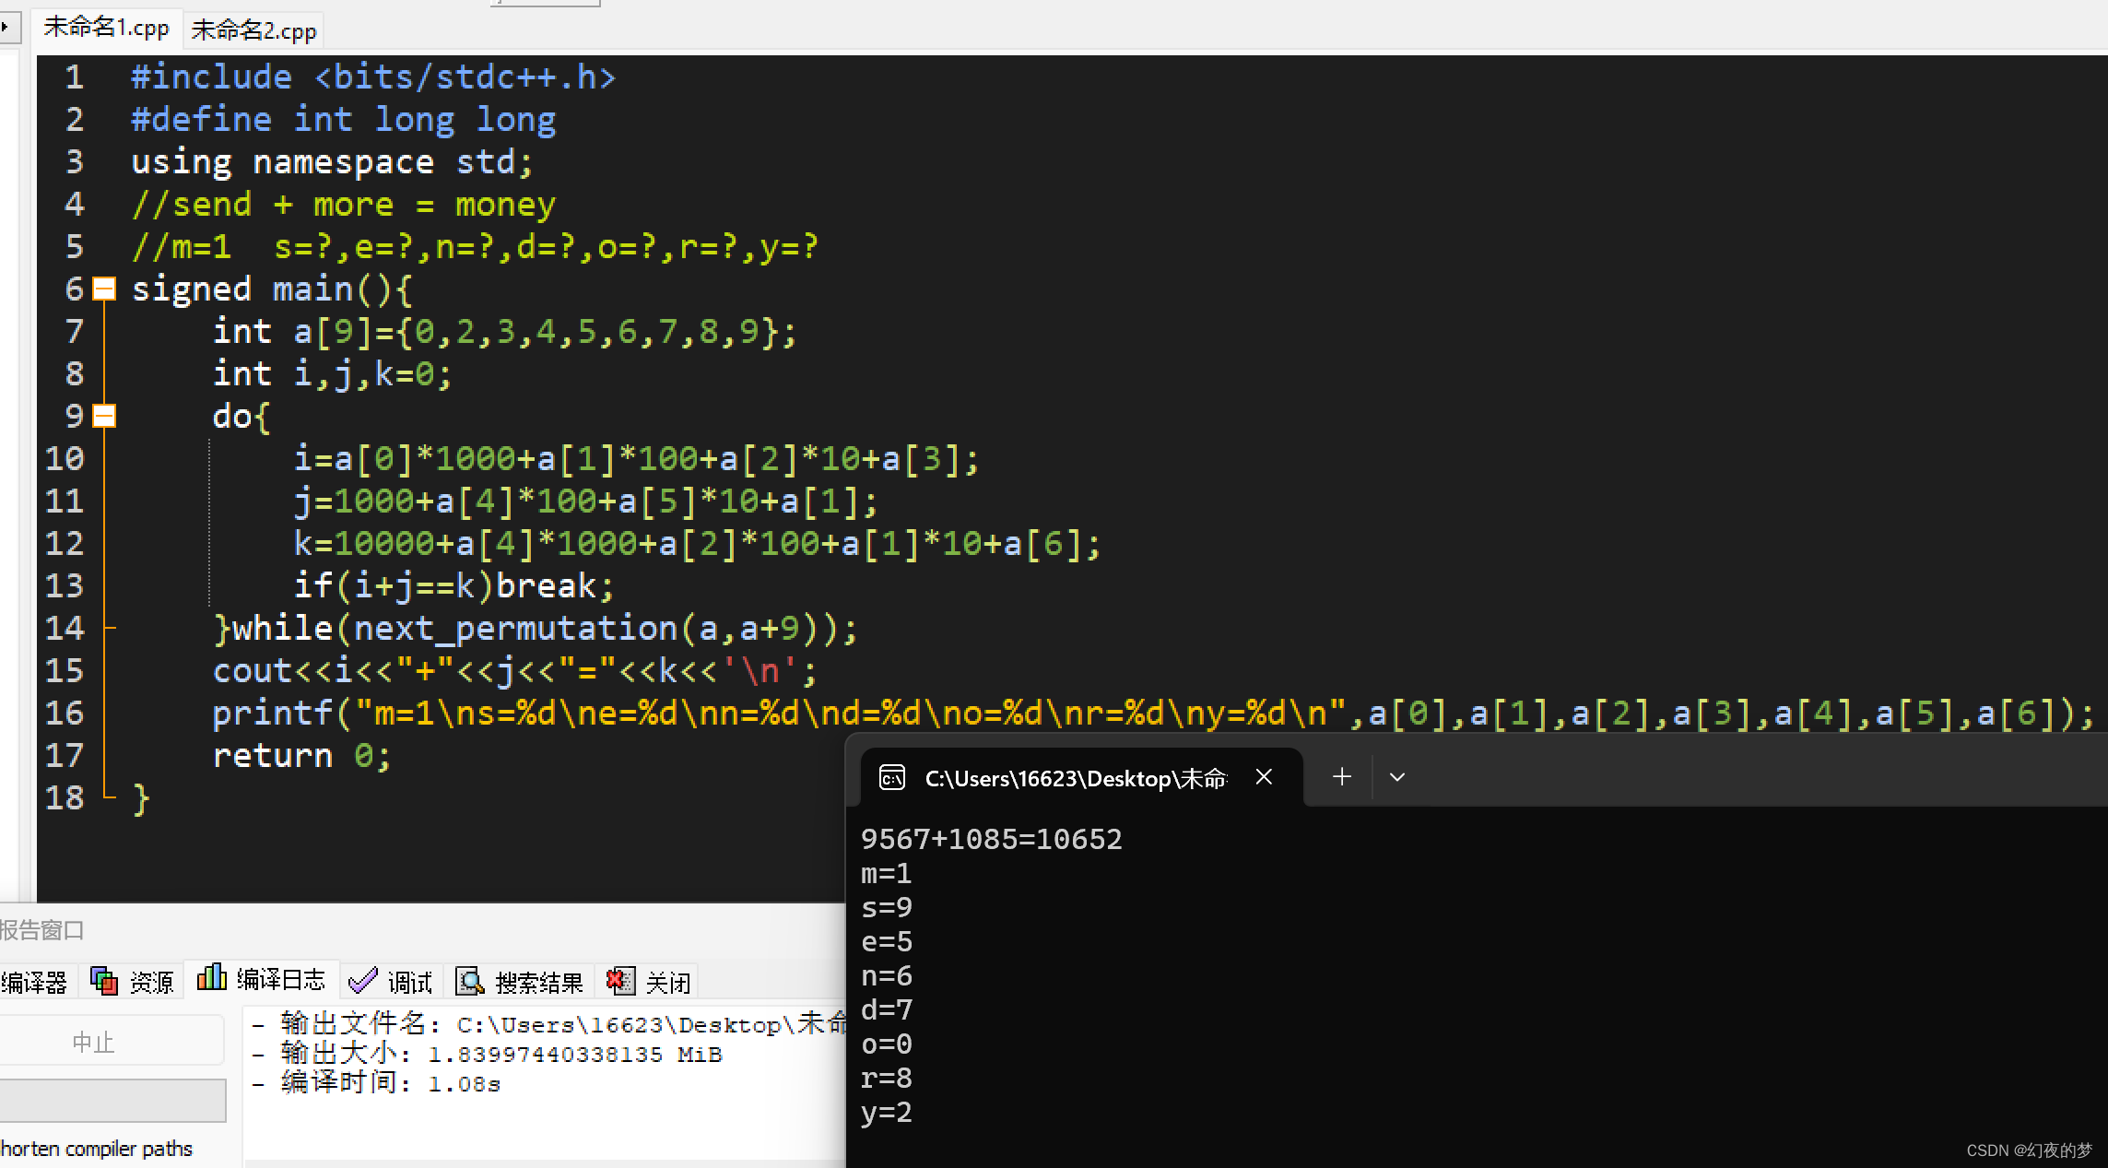Click the 编译器 compiler tab
2108x1168 pixels.
click(x=33, y=983)
